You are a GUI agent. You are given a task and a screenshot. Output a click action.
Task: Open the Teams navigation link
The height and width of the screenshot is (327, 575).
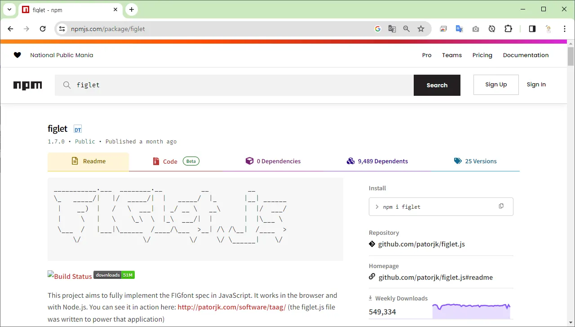pos(452,55)
